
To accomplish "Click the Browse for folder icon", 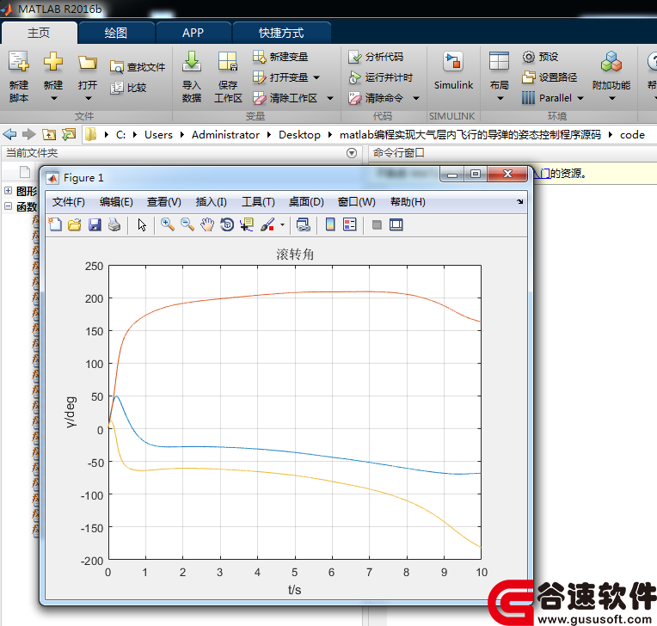I will [x=69, y=134].
